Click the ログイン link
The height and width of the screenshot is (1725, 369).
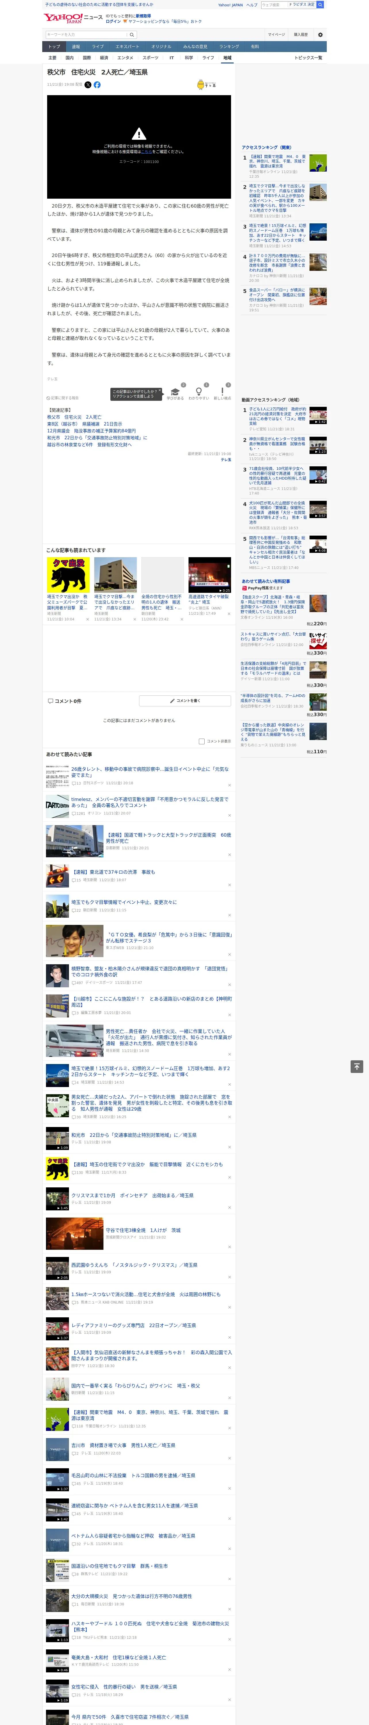tap(113, 22)
